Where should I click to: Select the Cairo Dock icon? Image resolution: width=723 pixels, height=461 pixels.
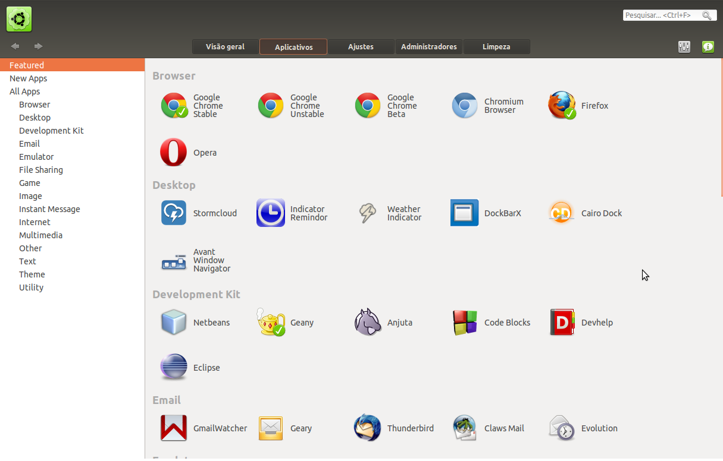(x=562, y=213)
